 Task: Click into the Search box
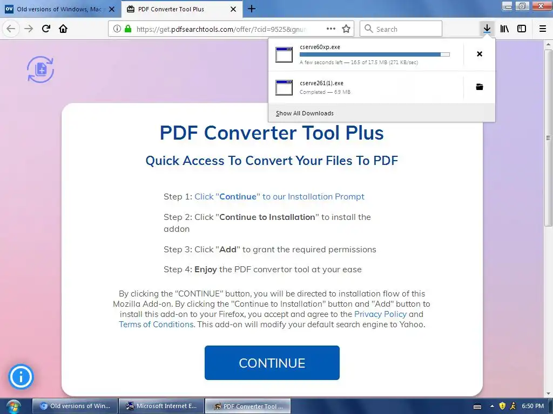401,29
